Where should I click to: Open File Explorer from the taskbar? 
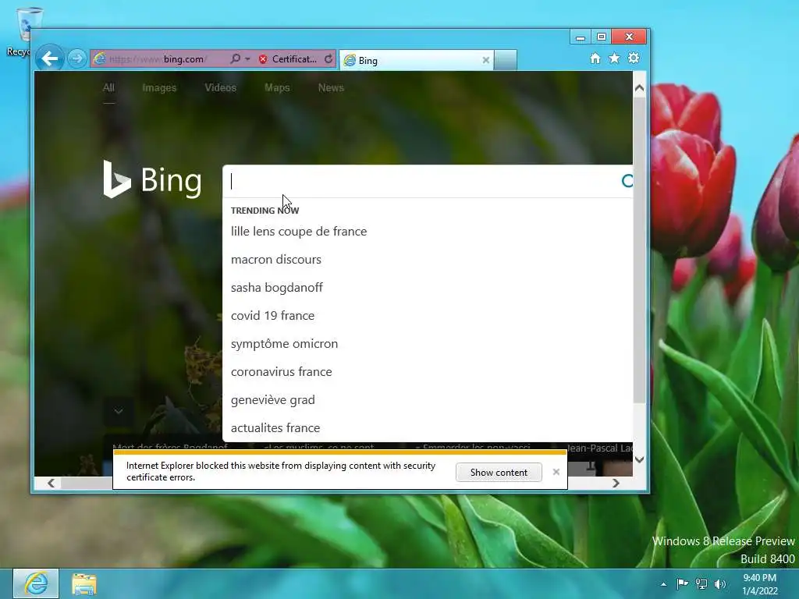coord(84,583)
